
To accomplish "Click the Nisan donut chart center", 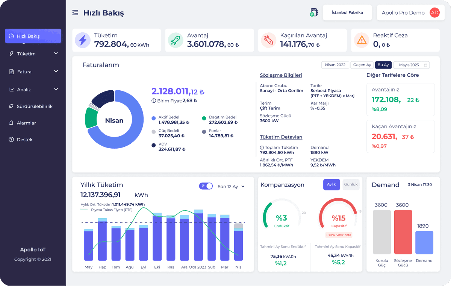I will pos(114,120).
